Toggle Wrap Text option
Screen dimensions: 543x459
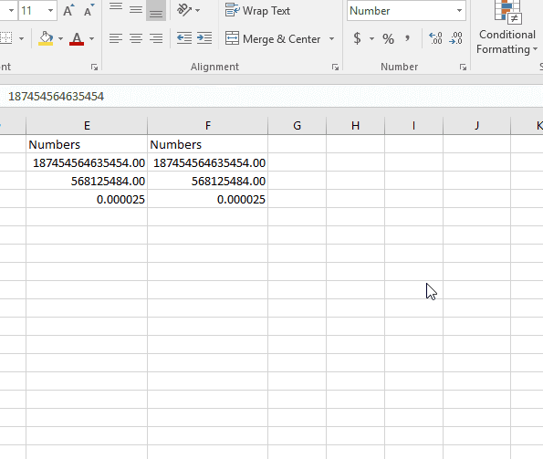(x=257, y=11)
